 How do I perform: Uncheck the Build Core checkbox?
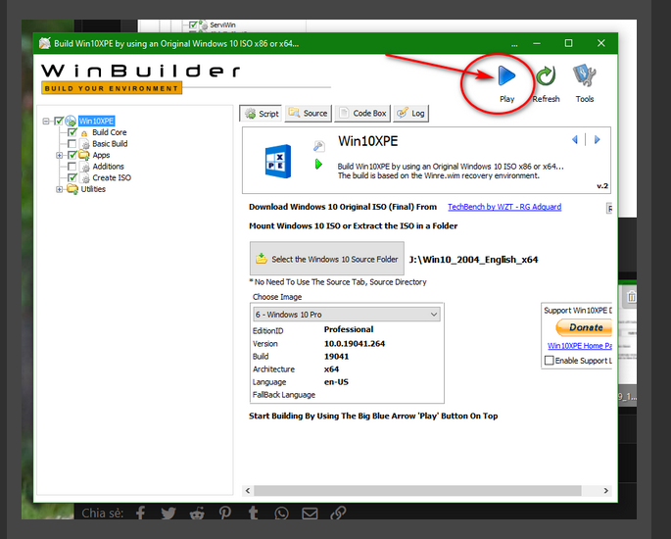(x=72, y=132)
